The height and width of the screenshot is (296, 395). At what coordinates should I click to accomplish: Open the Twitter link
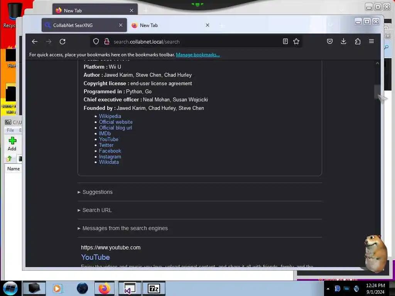pos(106,145)
